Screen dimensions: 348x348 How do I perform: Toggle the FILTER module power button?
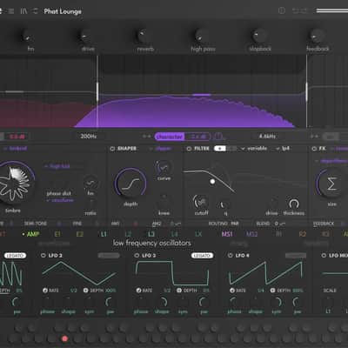click(189, 149)
